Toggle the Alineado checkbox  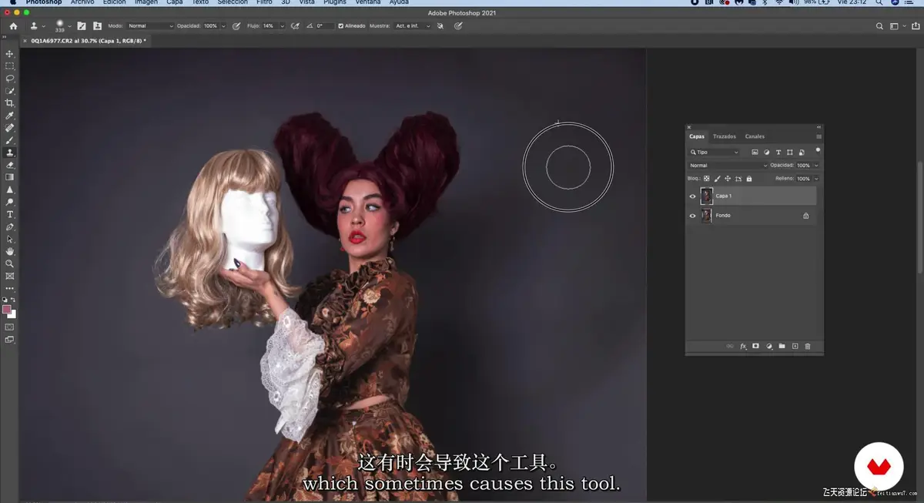341,26
